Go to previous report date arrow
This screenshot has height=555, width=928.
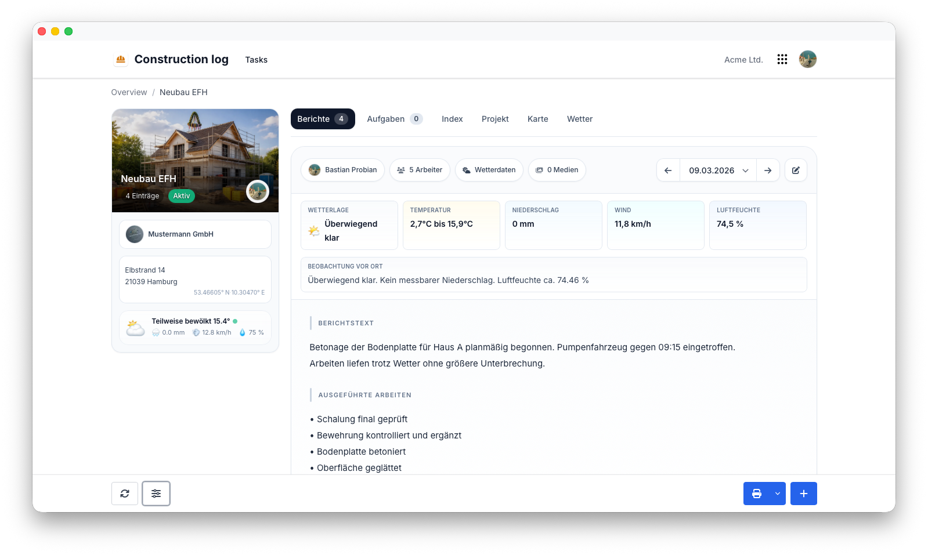(x=668, y=171)
